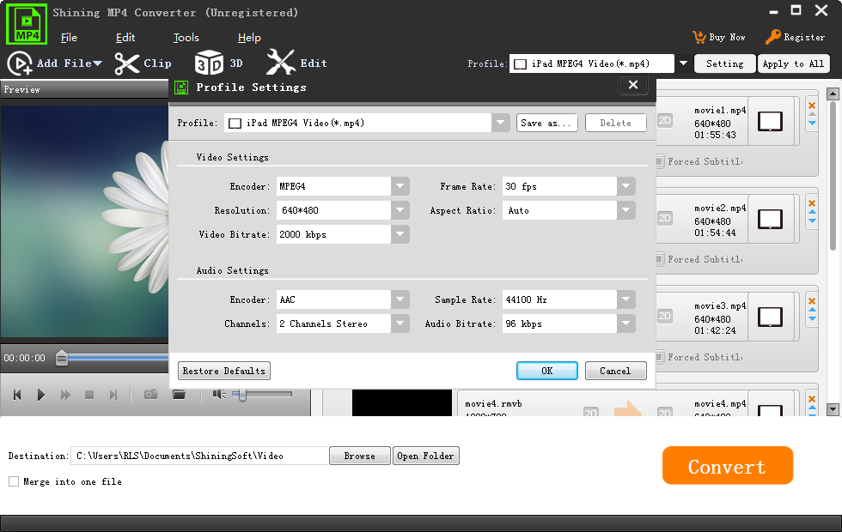This screenshot has width=842, height=532.
Task: Take a snapshot with camera icon
Action: (151, 394)
